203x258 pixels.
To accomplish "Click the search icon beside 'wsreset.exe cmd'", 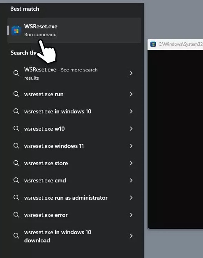I will [x=16, y=180].
